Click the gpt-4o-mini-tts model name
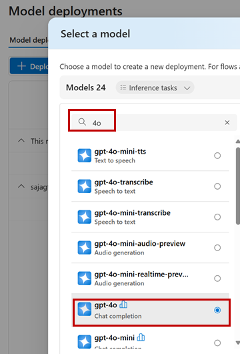240x354 pixels. coord(120,152)
